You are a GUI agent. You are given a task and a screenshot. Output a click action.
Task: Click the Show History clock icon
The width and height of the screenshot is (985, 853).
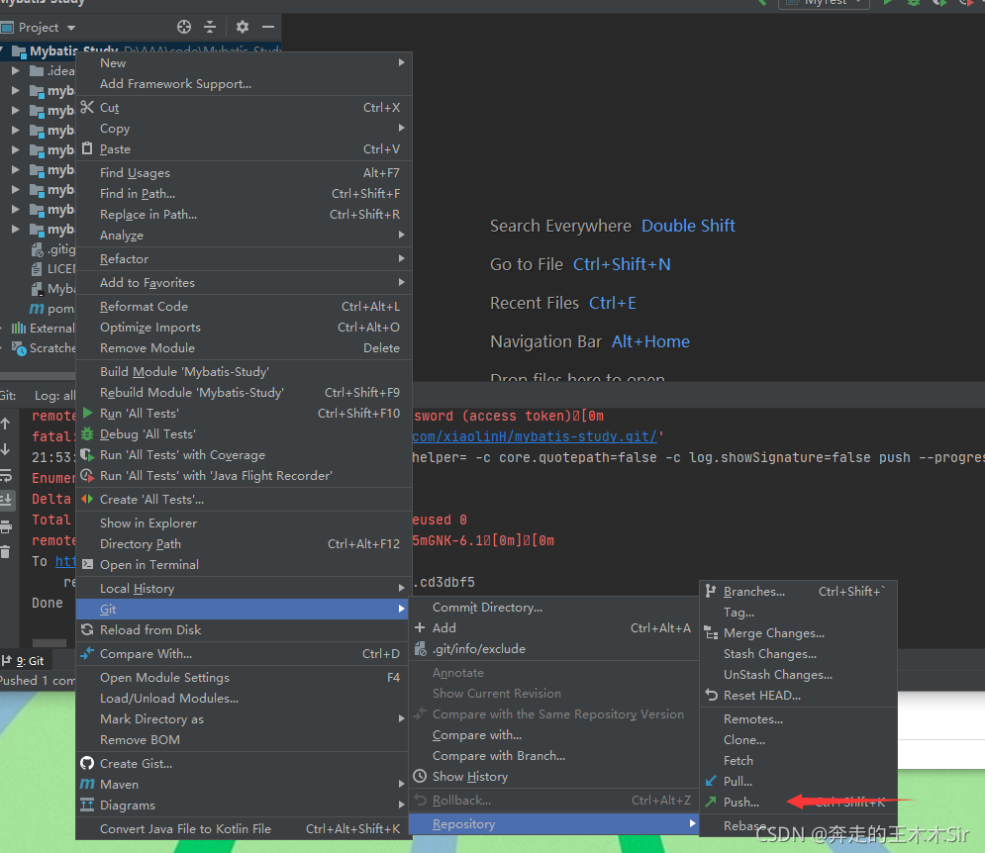pos(420,777)
